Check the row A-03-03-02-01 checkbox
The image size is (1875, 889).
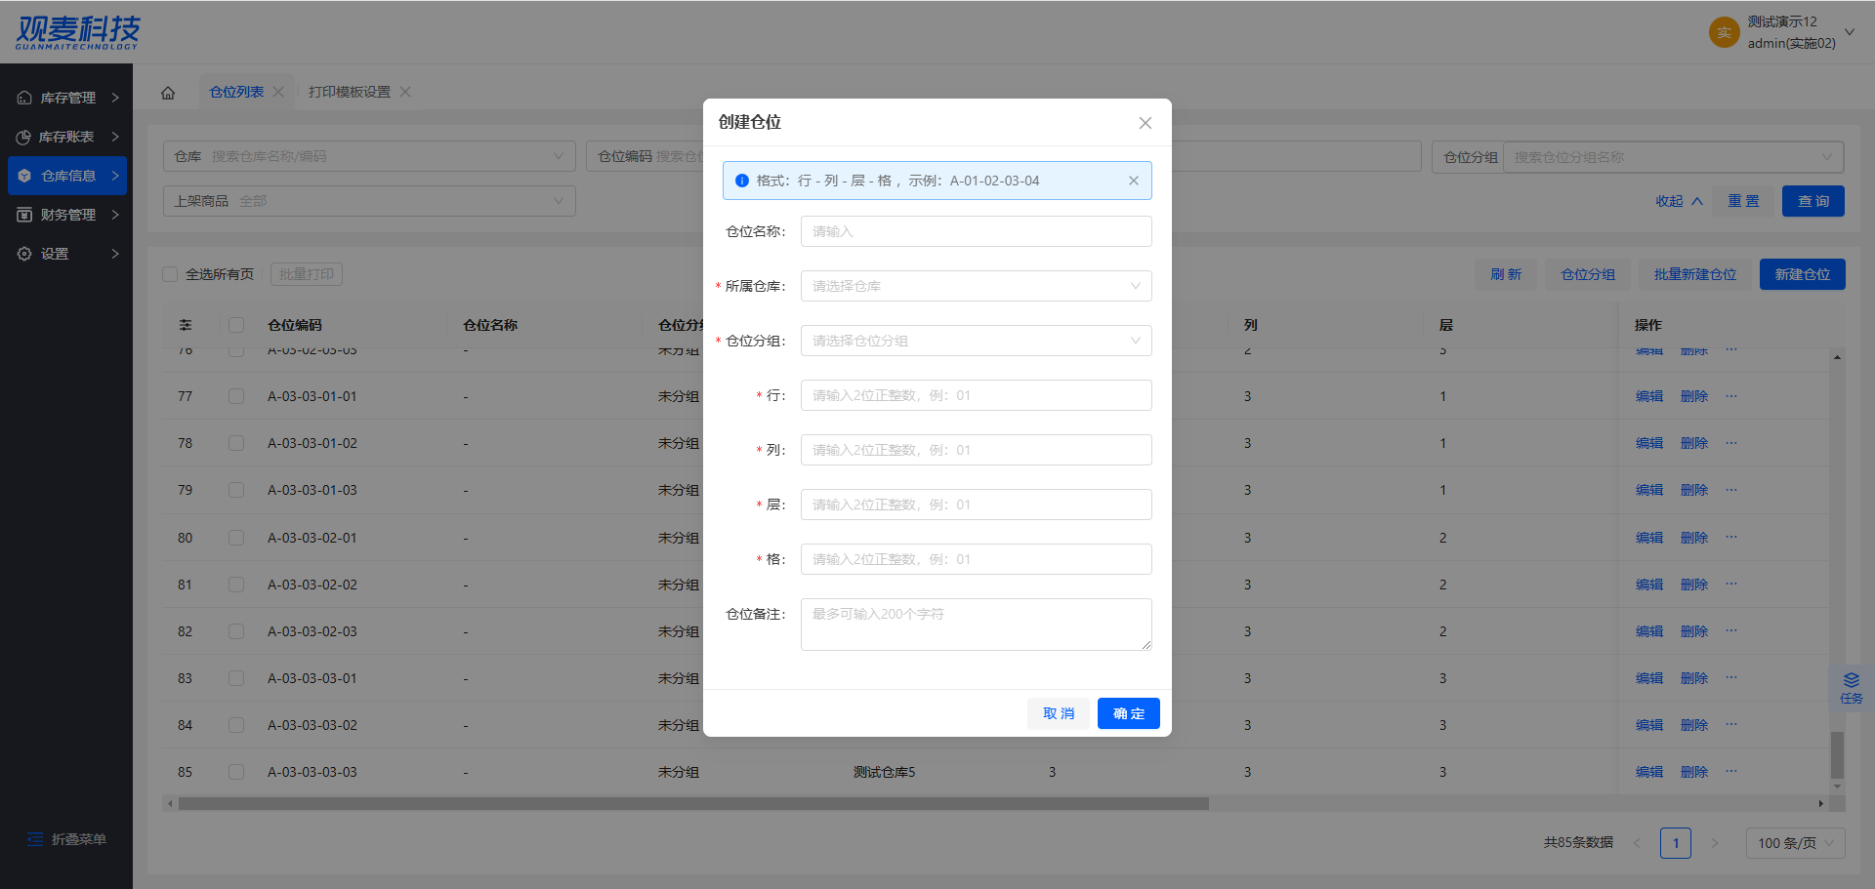(236, 538)
